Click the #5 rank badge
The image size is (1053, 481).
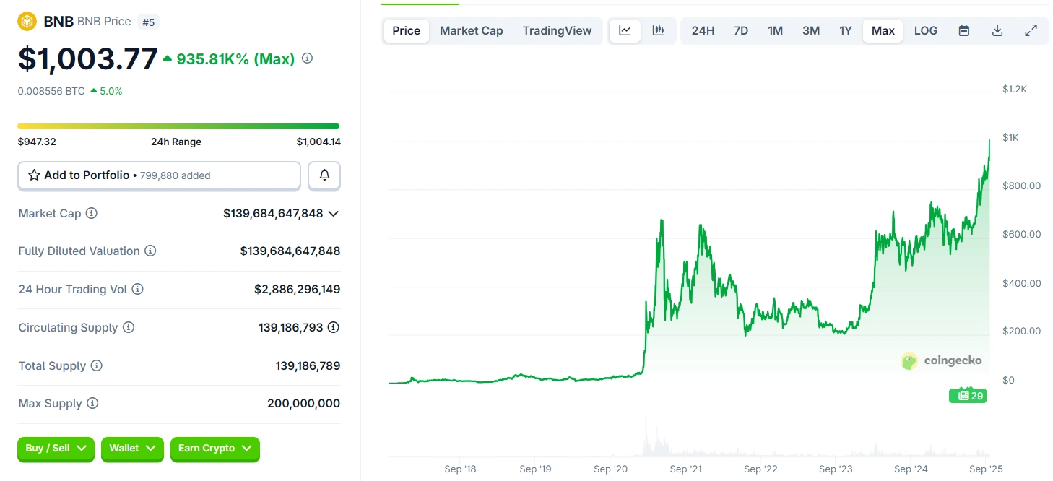148,22
